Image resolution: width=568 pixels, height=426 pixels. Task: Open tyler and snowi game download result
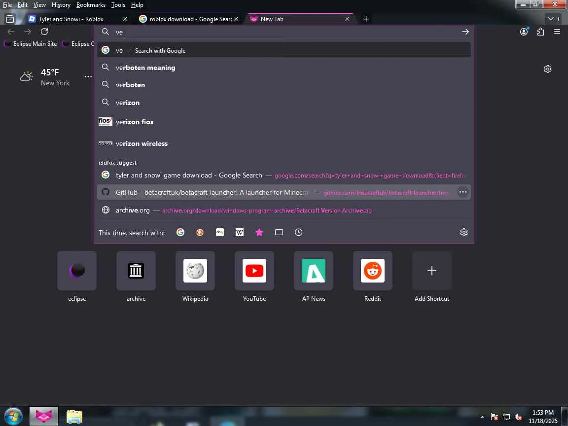[x=284, y=175]
